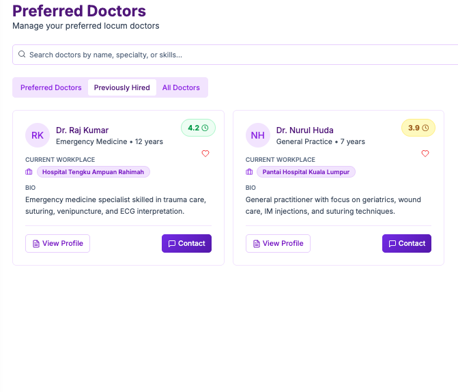View Profile of Dr. Nurul Huda

point(278,244)
